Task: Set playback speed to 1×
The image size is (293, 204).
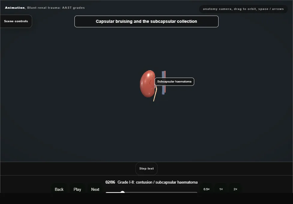Action: (x=221, y=189)
